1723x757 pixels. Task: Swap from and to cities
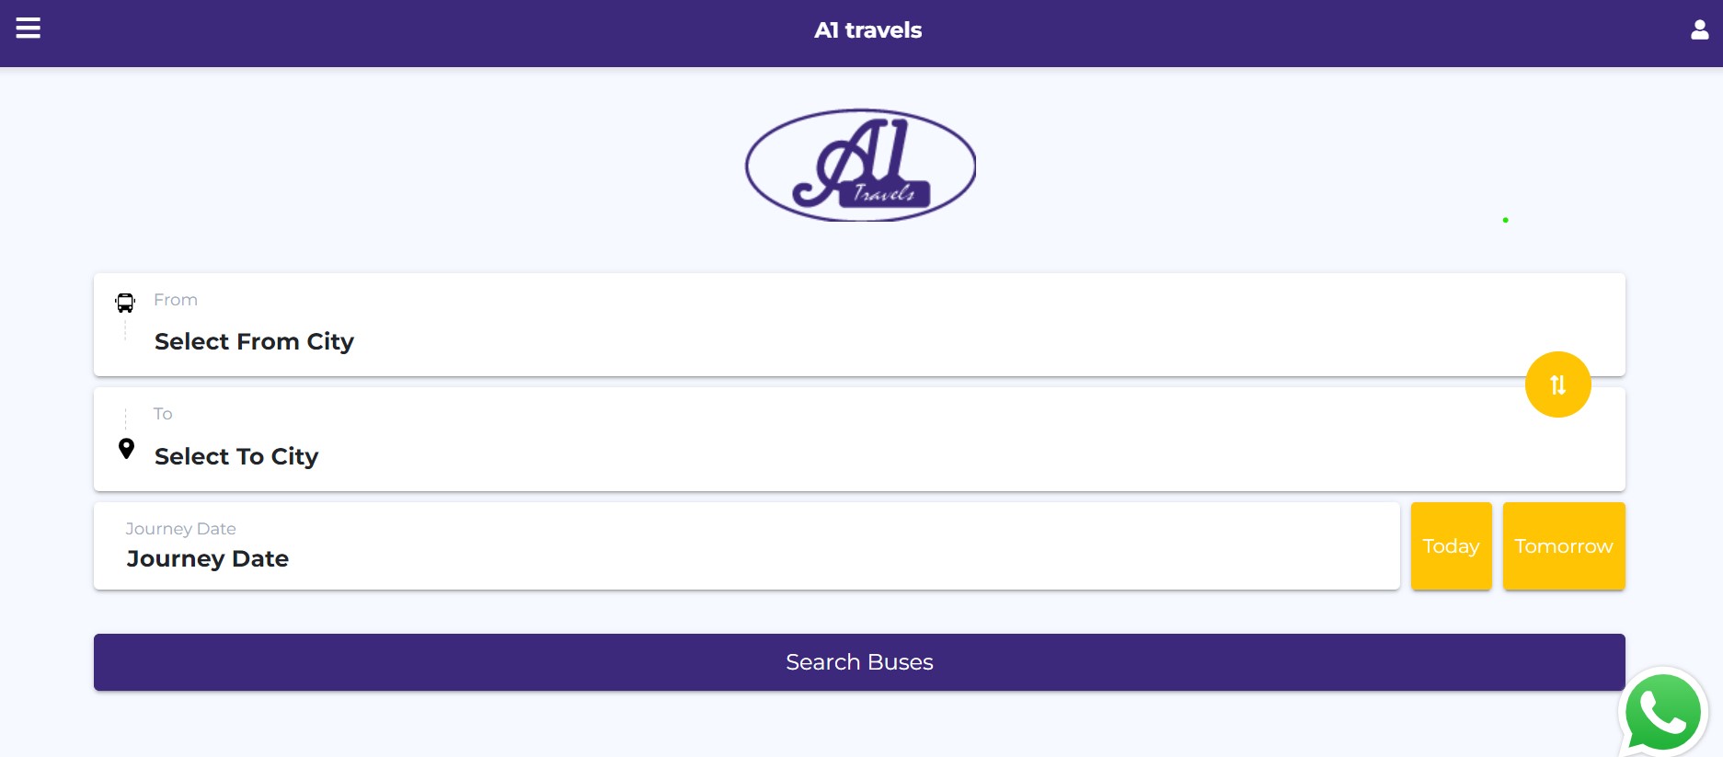click(x=1557, y=384)
